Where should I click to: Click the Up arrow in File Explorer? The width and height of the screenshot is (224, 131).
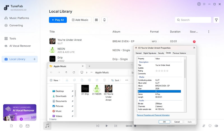[x=66, y=72]
